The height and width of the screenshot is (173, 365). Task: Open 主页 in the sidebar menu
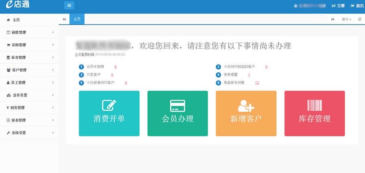pyautogui.click(x=29, y=20)
